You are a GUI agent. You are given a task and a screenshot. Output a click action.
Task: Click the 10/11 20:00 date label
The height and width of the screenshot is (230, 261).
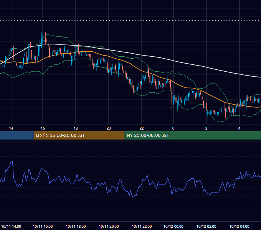pos(109,226)
